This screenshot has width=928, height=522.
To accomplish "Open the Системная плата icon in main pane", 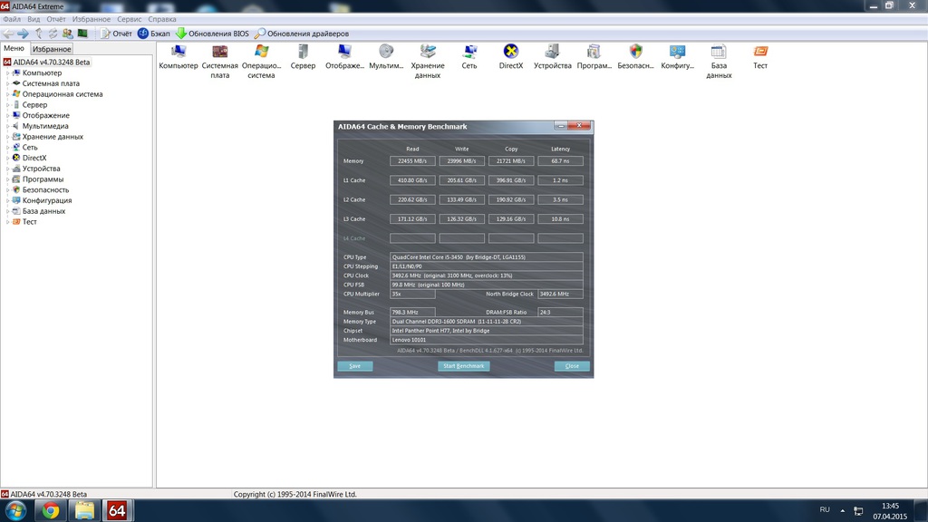I will coord(219,61).
